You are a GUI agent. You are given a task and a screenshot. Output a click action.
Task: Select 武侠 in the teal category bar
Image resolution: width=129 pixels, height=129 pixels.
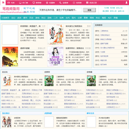(19, 18)
